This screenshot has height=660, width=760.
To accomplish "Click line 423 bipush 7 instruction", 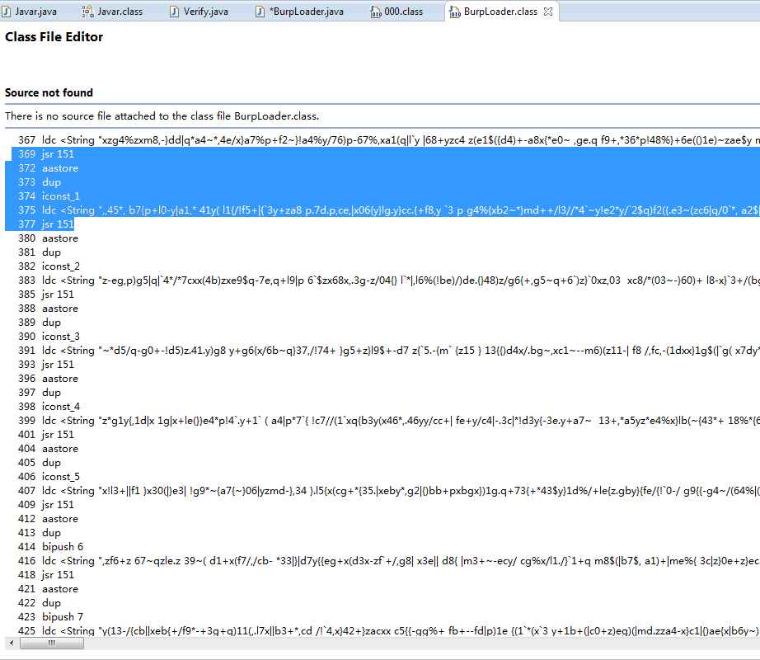I will coord(50,617).
